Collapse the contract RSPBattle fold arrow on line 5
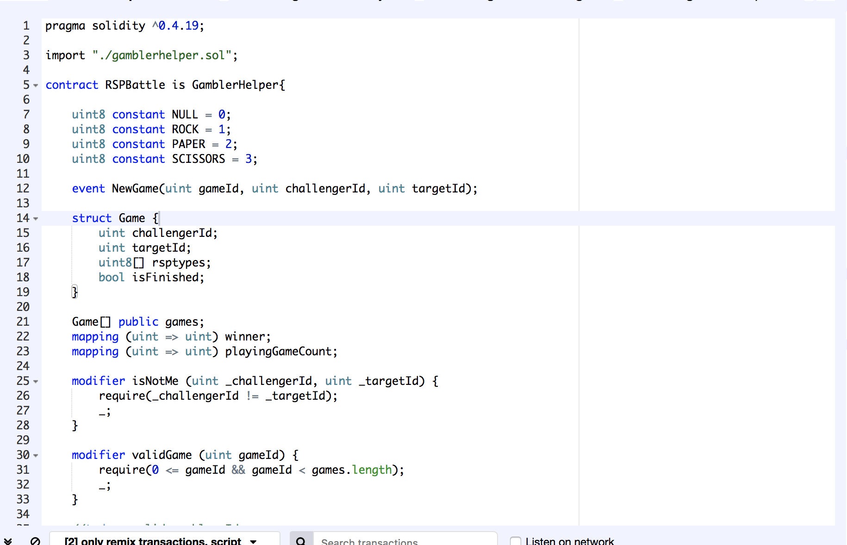The image size is (847, 545). click(x=36, y=86)
